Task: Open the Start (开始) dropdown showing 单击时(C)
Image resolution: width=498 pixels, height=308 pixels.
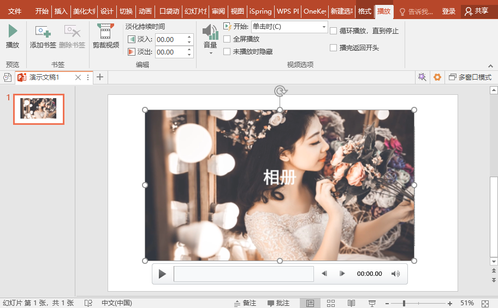Action: pos(289,27)
